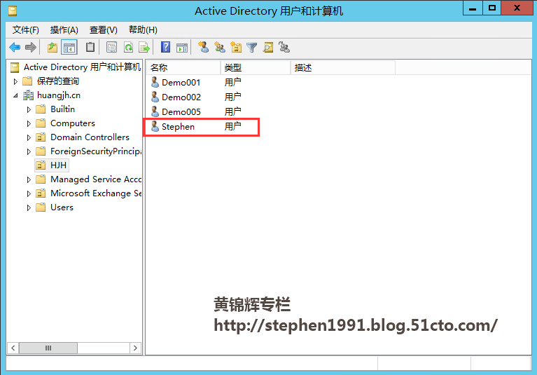Click the huangjh.cn domain icon
This screenshot has width=537, height=375.
click(x=28, y=95)
